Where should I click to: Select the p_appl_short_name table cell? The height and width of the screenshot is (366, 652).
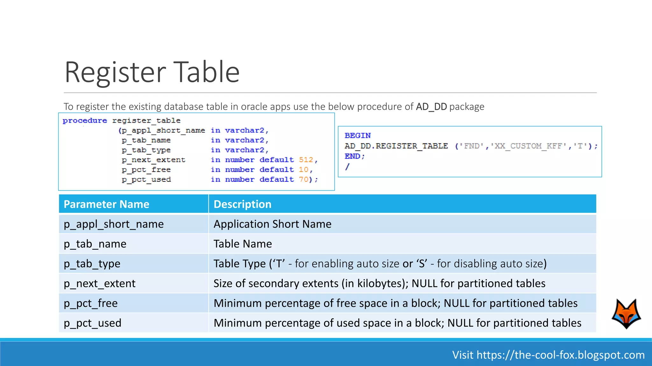pos(114,224)
